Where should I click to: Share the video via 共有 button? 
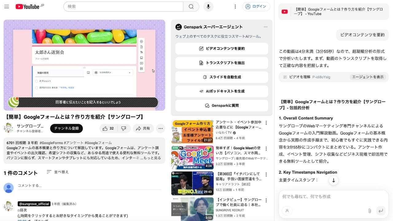[143, 128]
